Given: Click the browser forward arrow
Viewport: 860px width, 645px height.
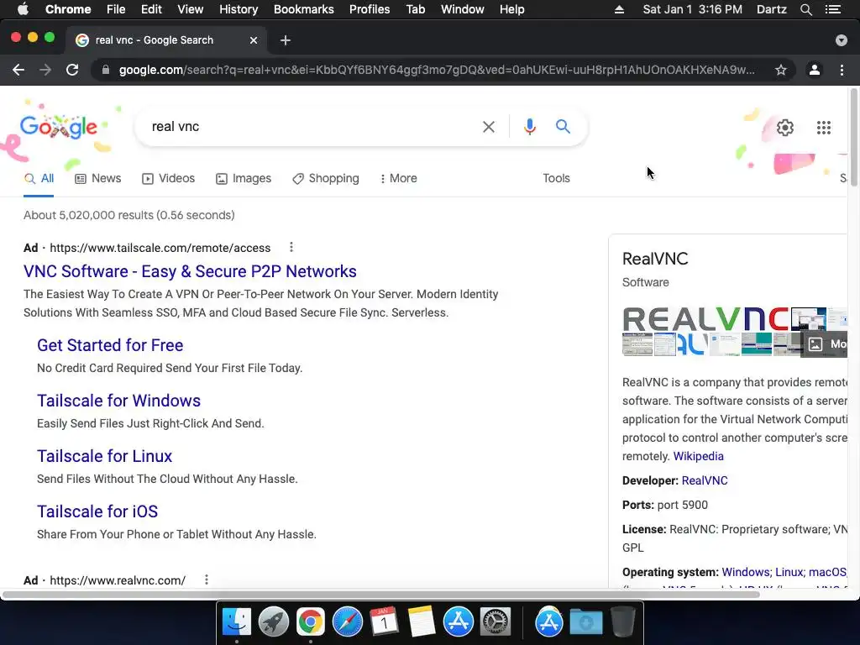Looking at the screenshot, I should pyautogui.click(x=45, y=70).
